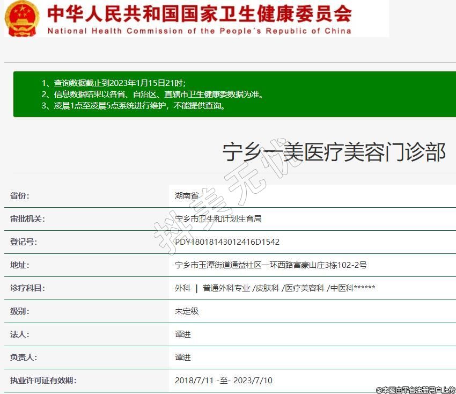Click the 负责人 row label

coord(24,357)
